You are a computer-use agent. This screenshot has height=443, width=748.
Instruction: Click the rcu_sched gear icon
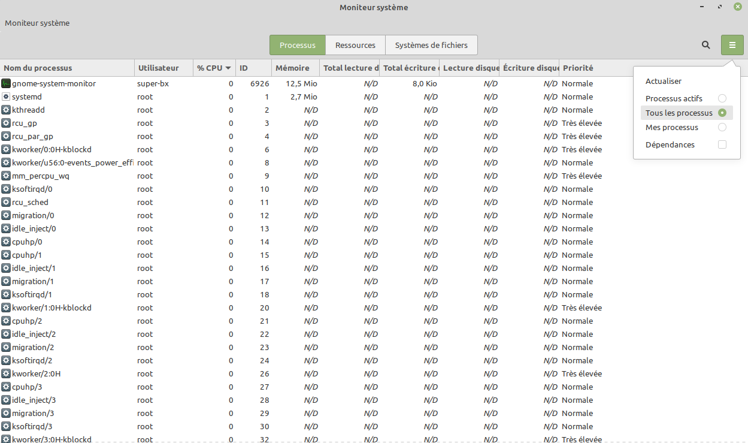point(6,202)
